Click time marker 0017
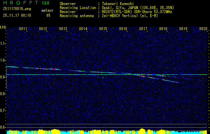This screenshot has height=134, width=210. click(x=143, y=29)
